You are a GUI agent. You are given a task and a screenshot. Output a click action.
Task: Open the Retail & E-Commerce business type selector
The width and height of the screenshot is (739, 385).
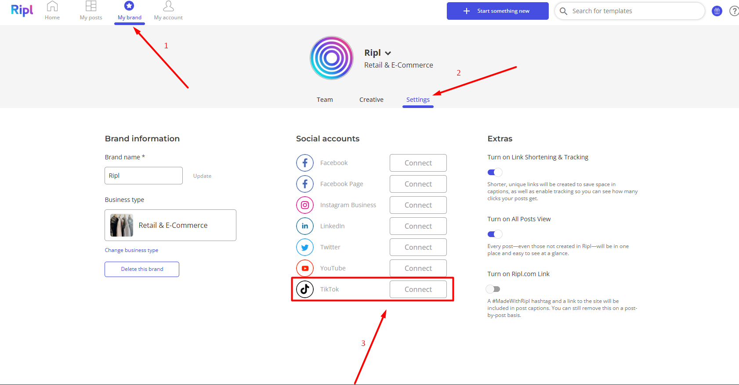[170, 225]
